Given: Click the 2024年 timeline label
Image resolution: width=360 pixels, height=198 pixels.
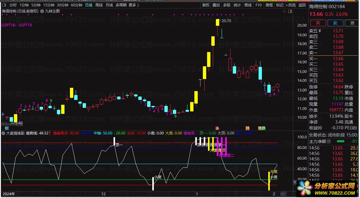Looking at the screenshot, I should click(8, 194).
